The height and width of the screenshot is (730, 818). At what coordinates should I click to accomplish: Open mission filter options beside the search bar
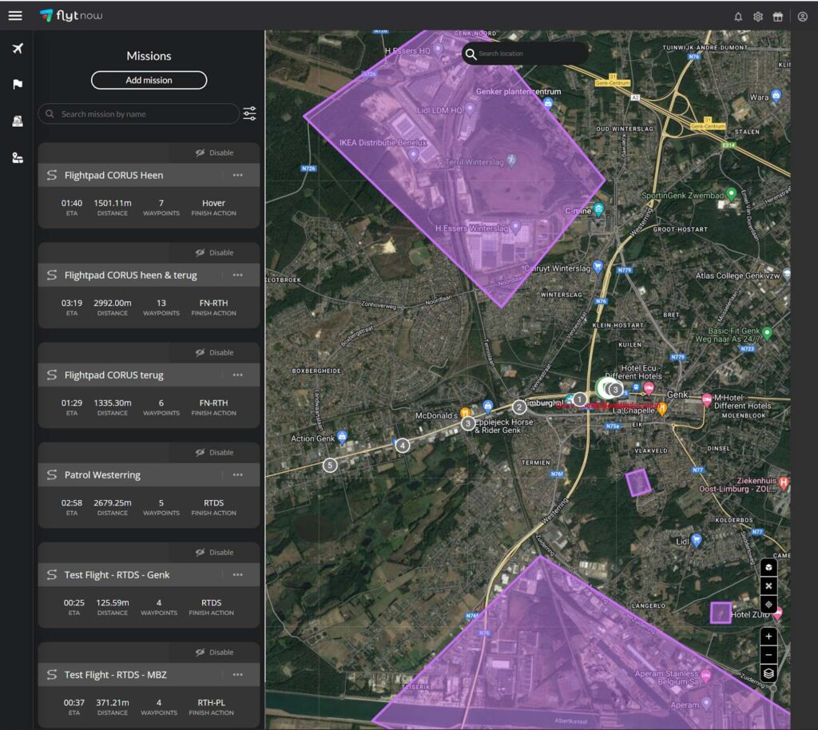pyautogui.click(x=250, y=113)
